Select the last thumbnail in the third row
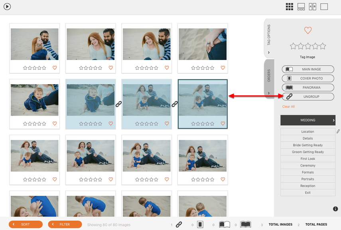 tap(203, 156)
